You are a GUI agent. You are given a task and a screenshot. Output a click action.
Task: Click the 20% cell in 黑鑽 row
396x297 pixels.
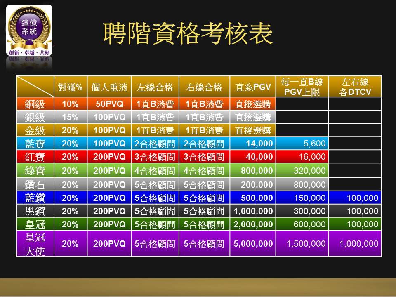[70, 211]
